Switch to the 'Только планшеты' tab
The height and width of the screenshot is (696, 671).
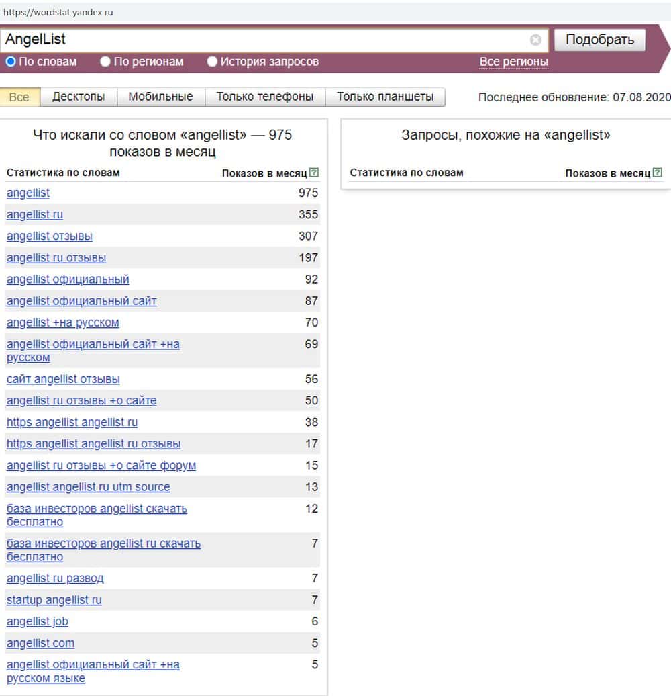(385, 97)
